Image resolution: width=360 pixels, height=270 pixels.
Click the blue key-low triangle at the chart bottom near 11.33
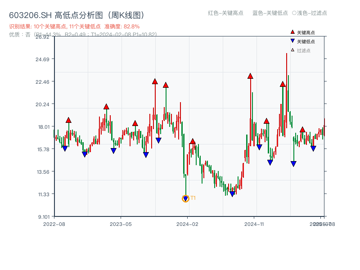[x=232, y=193]
